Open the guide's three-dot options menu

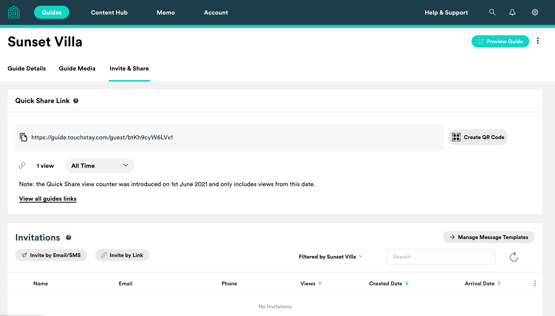coord(538,41)
